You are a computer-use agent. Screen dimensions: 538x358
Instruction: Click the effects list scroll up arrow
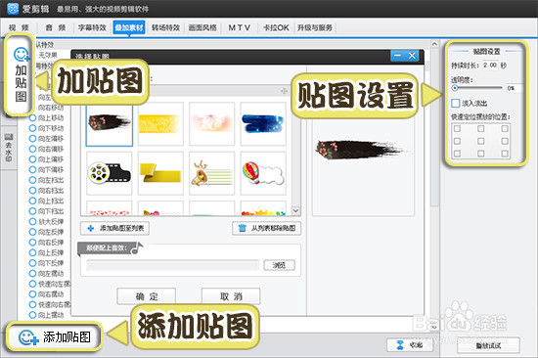[x=434, y=44]
